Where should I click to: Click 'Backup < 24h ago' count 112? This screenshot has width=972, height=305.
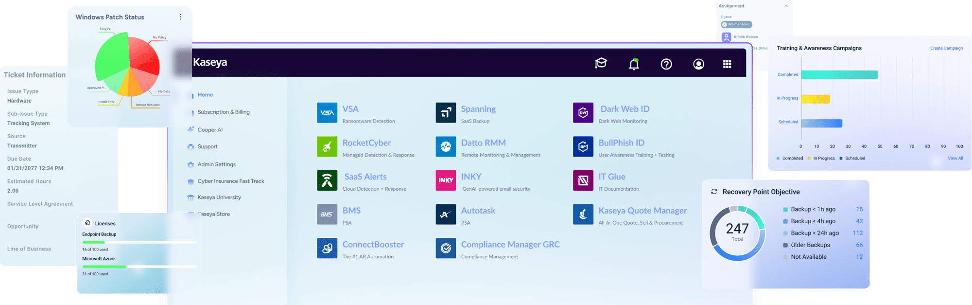(x=858, y=233)
